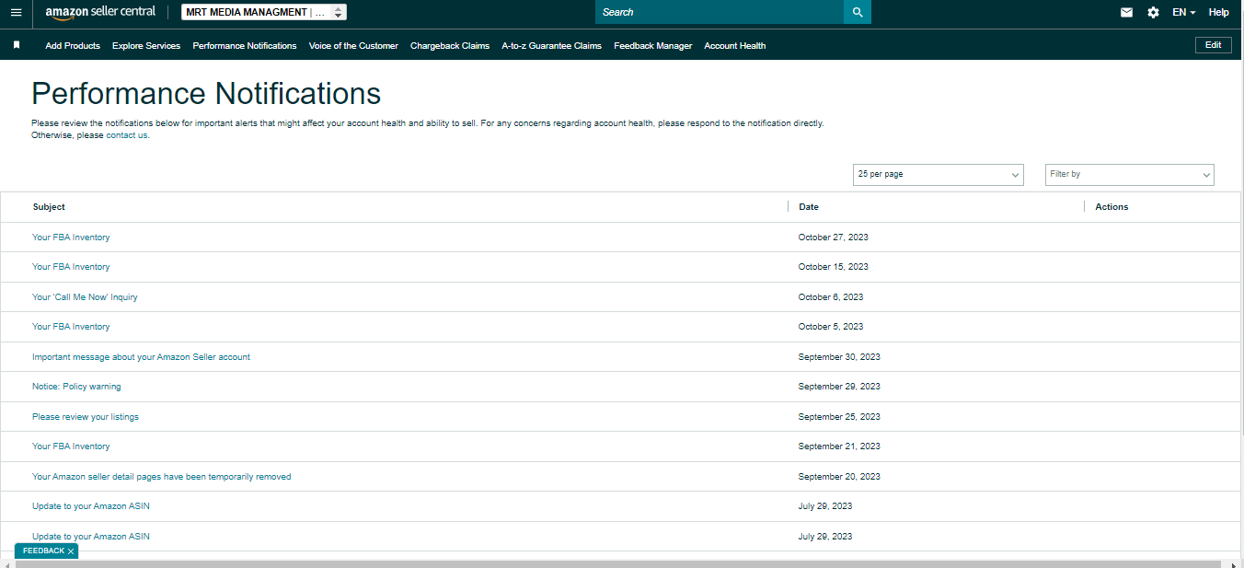
Task: Open the settings gear icon
Action: 1153,12
